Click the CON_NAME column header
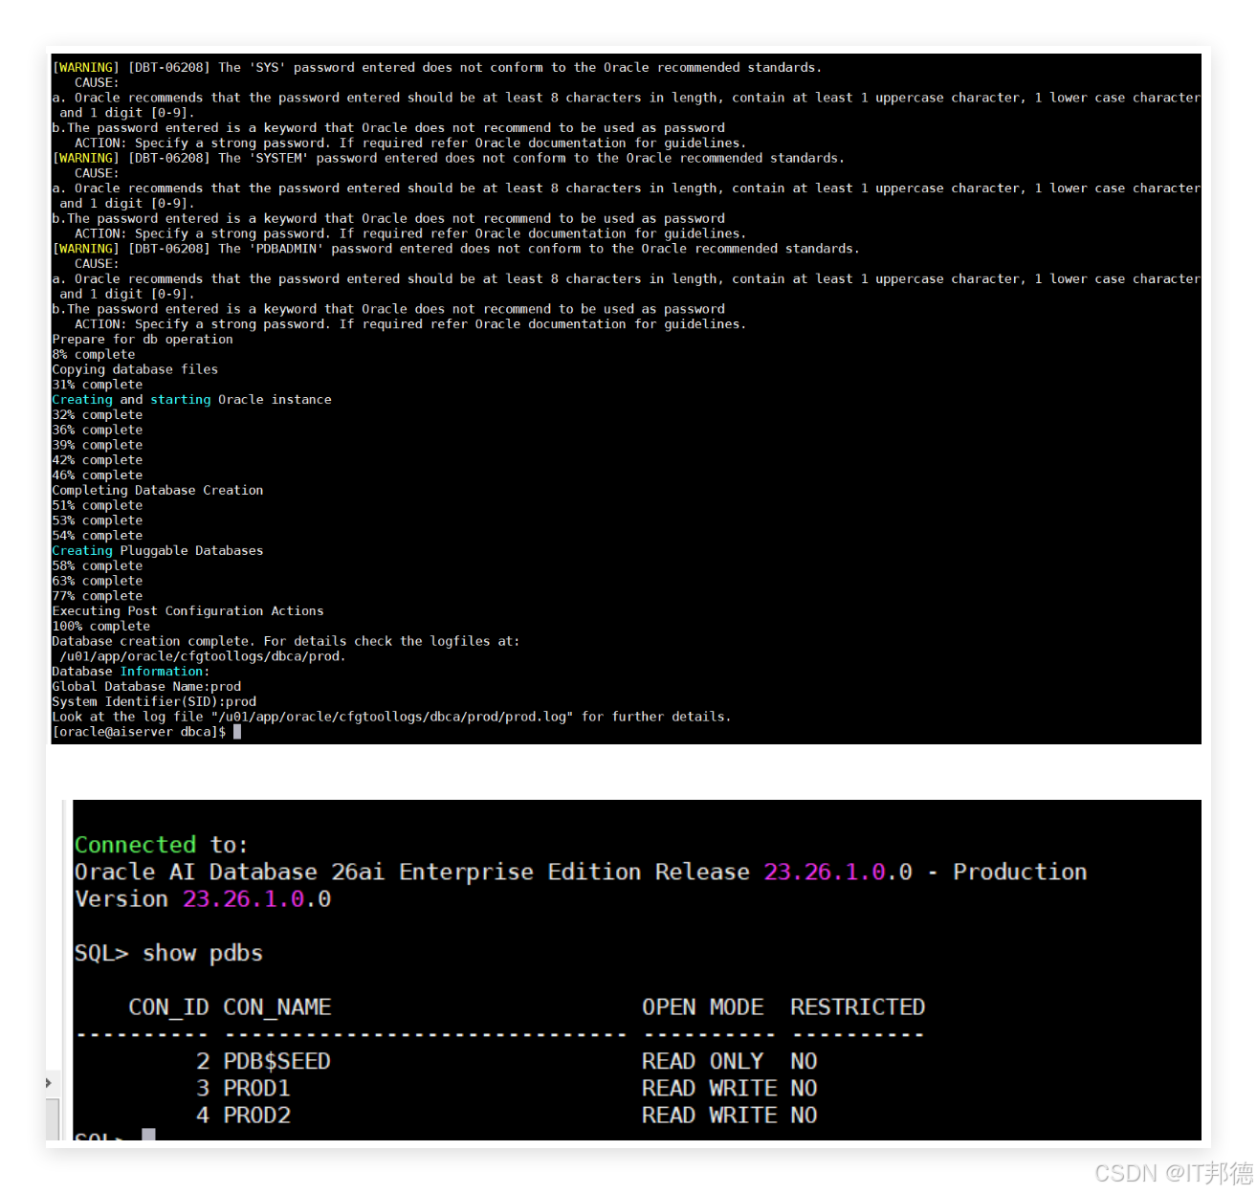This screenshot has width=1257, height=1194. 277,1007
